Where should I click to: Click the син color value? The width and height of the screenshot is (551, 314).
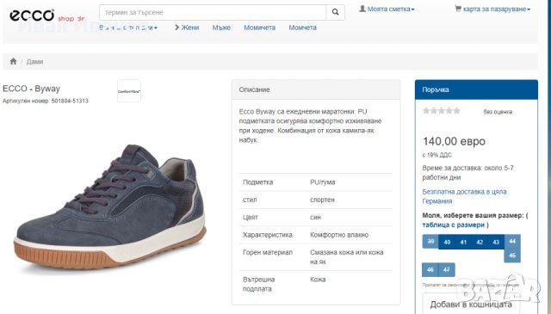pyautogui.click(x=315, y=218)
